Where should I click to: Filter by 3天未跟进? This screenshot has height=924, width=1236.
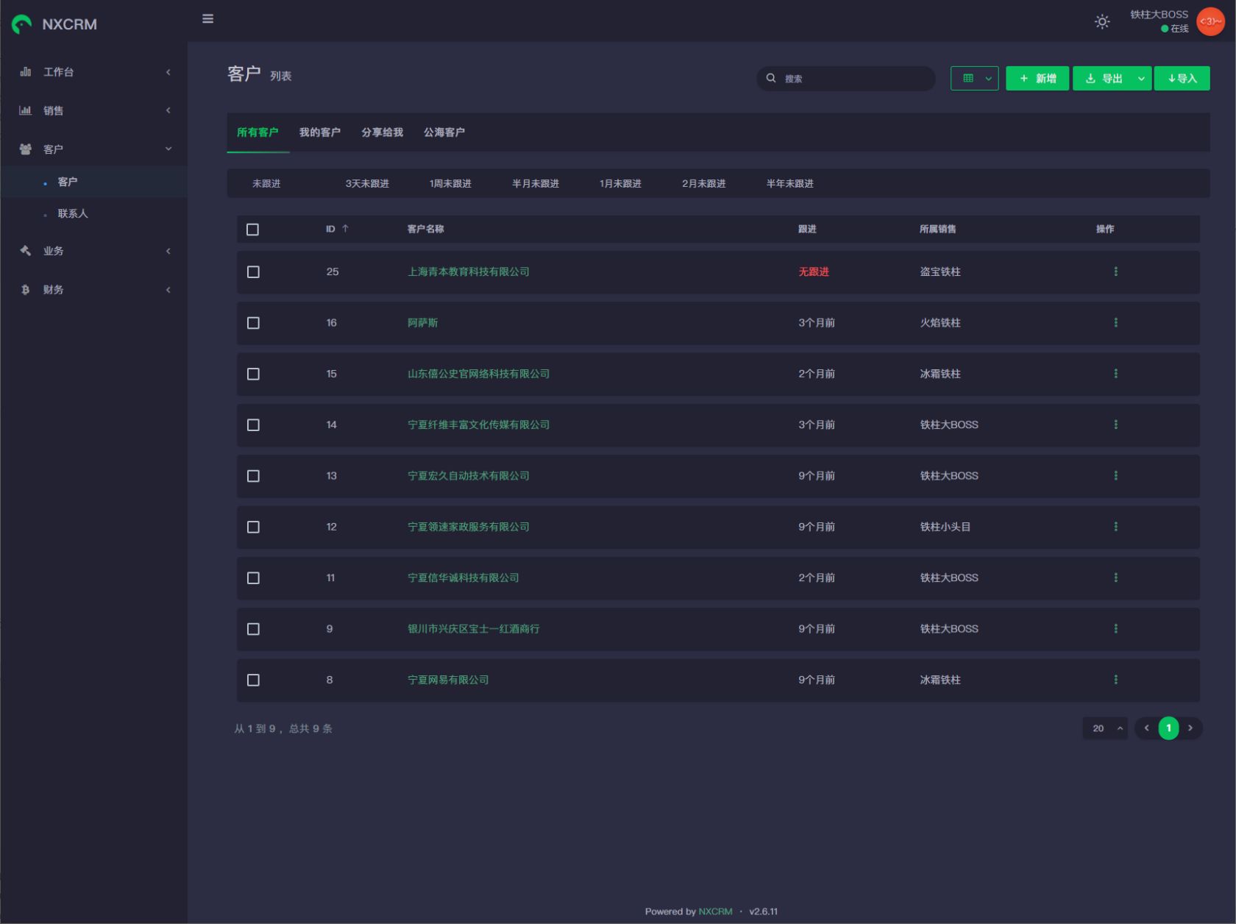367,183
